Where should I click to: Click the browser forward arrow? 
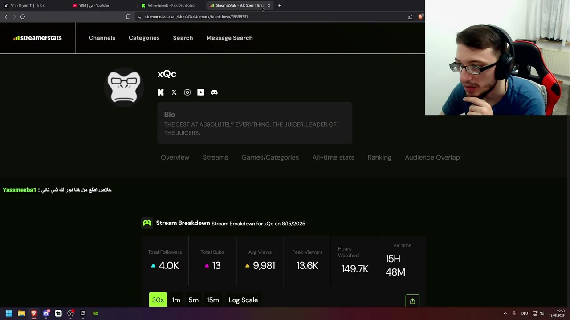[14, 16]
